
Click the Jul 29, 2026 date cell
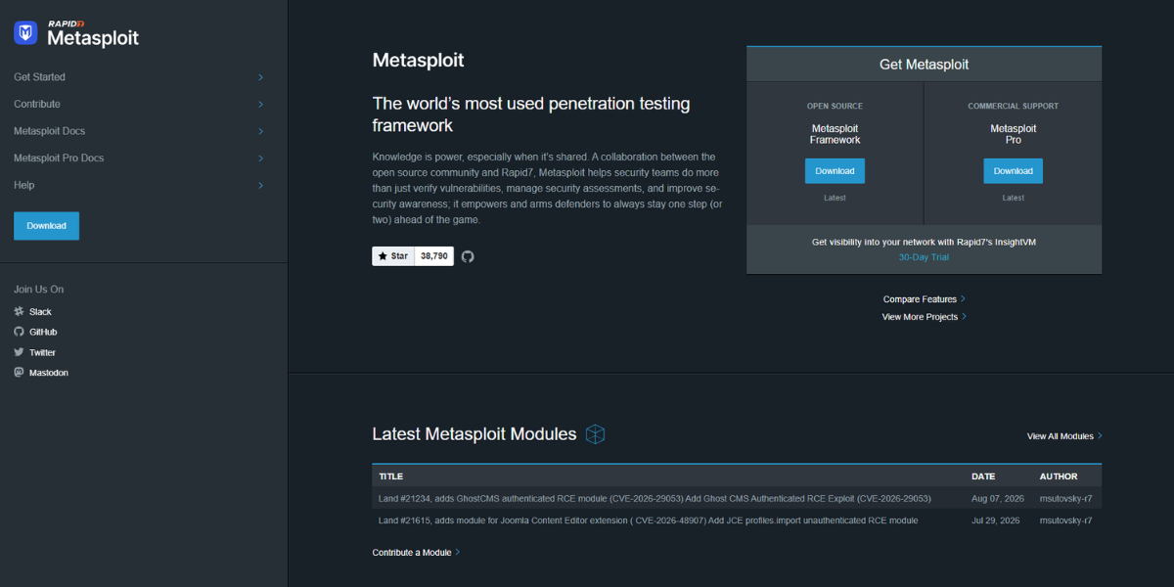pyautogui.click(x=996, y=520)
